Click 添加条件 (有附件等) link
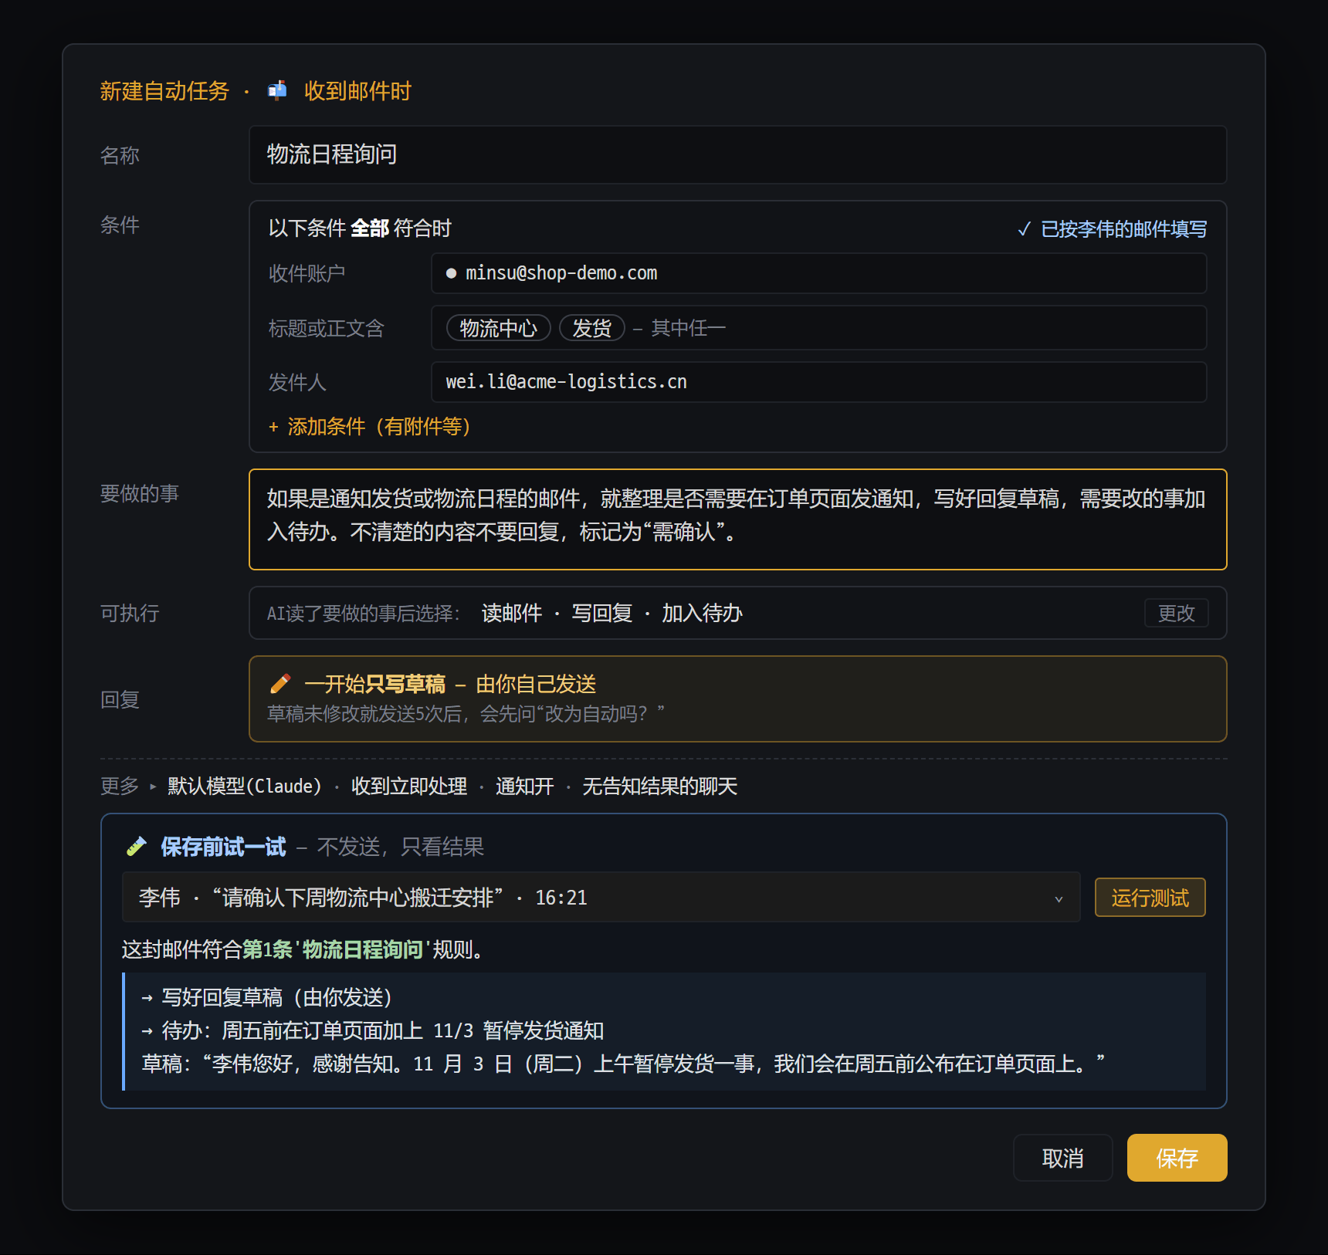This screenshot has width=1328, height=1255. [369, 426]
